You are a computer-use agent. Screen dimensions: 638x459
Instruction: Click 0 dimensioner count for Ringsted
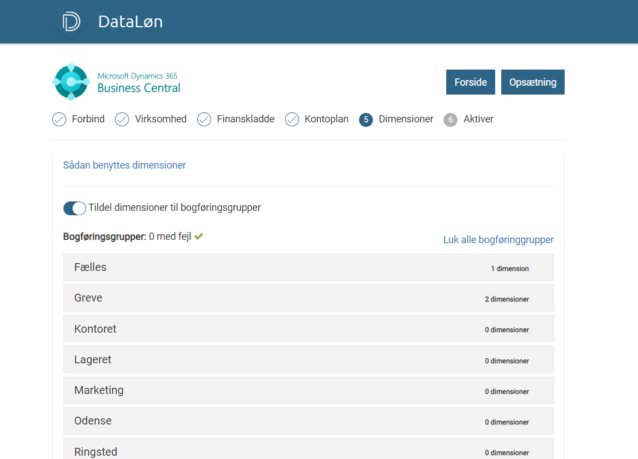click(x=507, y=452)
